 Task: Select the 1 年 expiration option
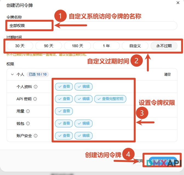tap(106, 46)
